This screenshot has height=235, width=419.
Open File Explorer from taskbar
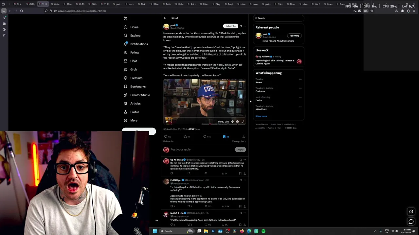pyautogui.click(x=206, y=231)
